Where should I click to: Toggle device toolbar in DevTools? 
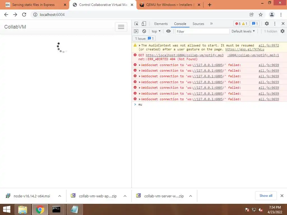(x=144, y=24)
